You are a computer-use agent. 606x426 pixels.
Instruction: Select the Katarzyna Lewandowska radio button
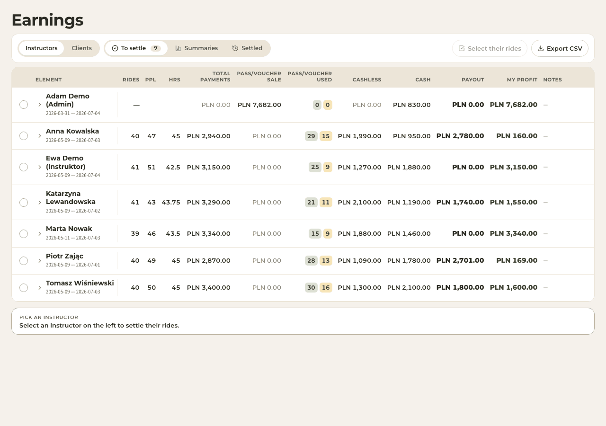[24, 203]
